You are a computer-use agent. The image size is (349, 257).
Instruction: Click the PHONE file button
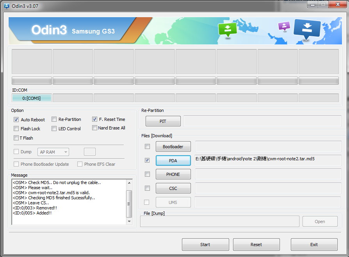[x=173, y=174]
